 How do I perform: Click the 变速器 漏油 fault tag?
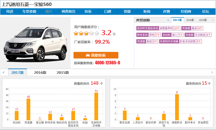click(192, 28)
